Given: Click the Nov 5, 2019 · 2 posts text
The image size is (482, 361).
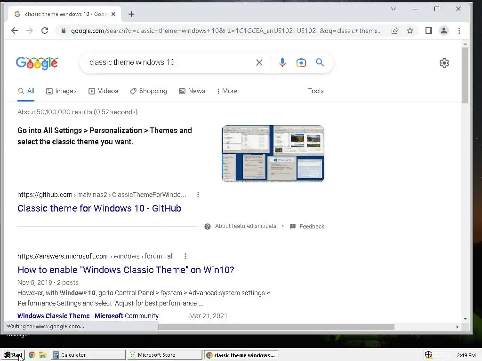Looking at the screenshot, I should pyautogui.click(x=48, y=283).
